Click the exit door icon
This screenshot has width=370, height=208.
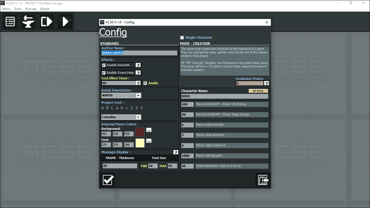[x=263, y=180]
